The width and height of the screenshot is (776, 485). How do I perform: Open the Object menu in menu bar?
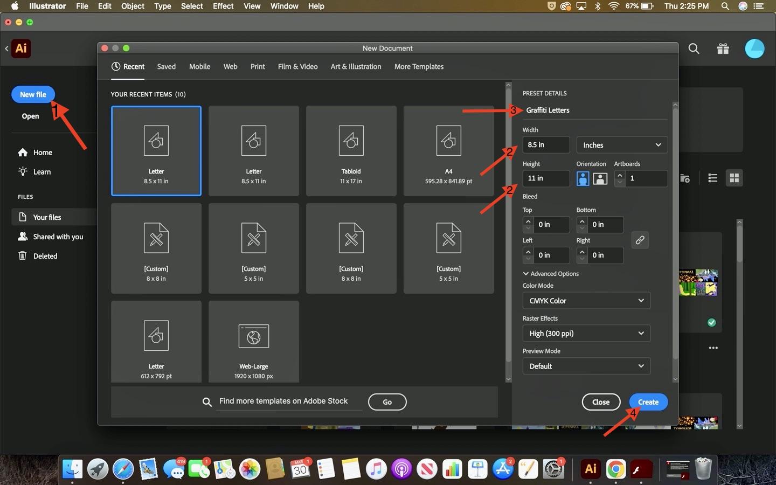click(x=133, y=6)
